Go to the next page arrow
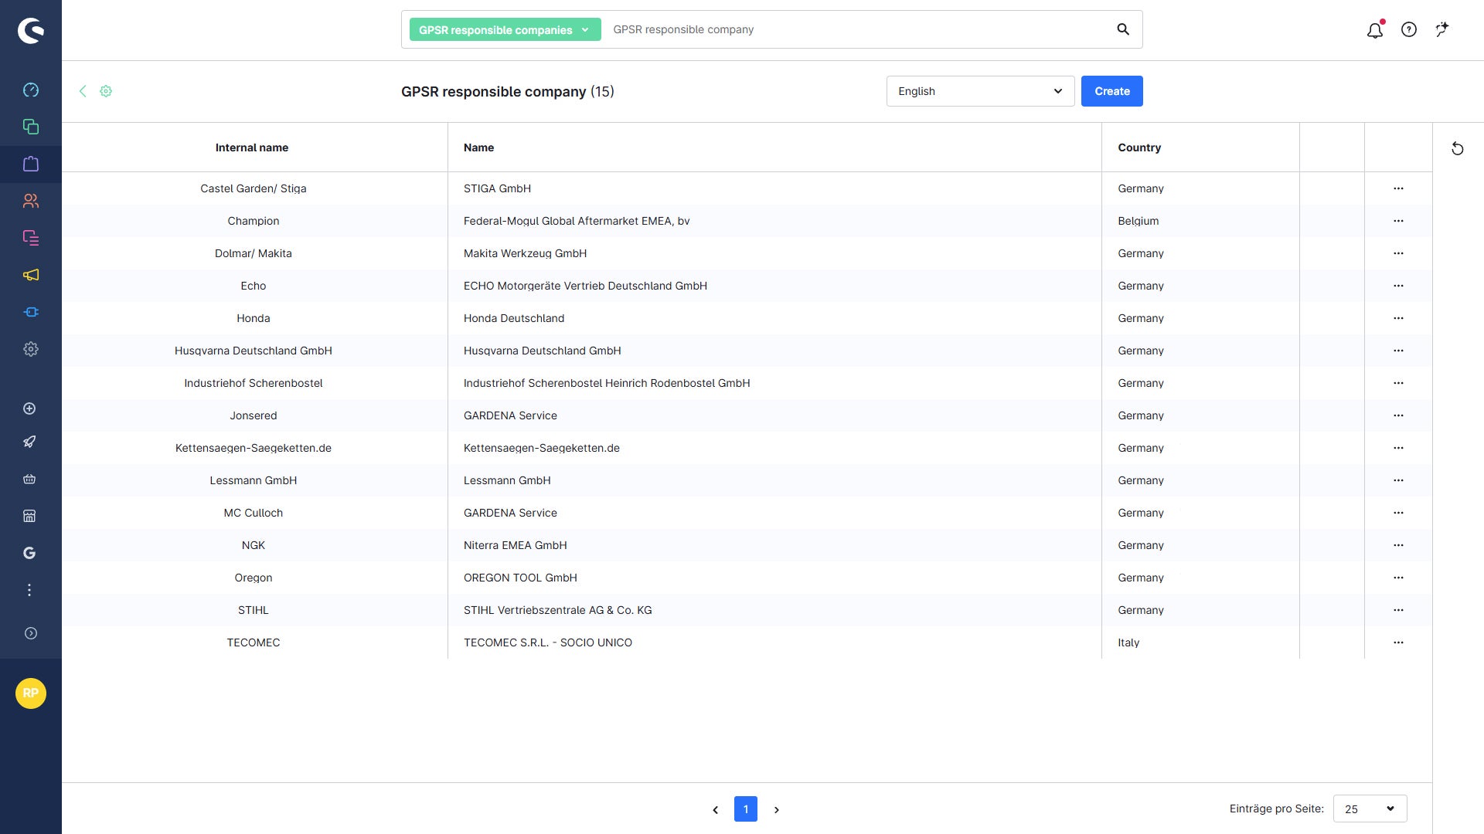 point(777,809)
